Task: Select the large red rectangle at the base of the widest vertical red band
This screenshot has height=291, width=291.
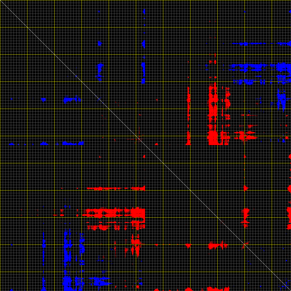Action: tap(213, 137)
